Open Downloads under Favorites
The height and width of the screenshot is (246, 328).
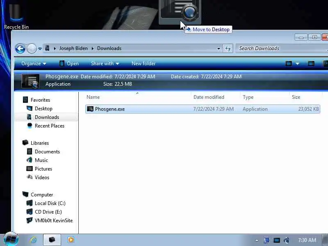(47, 117)
